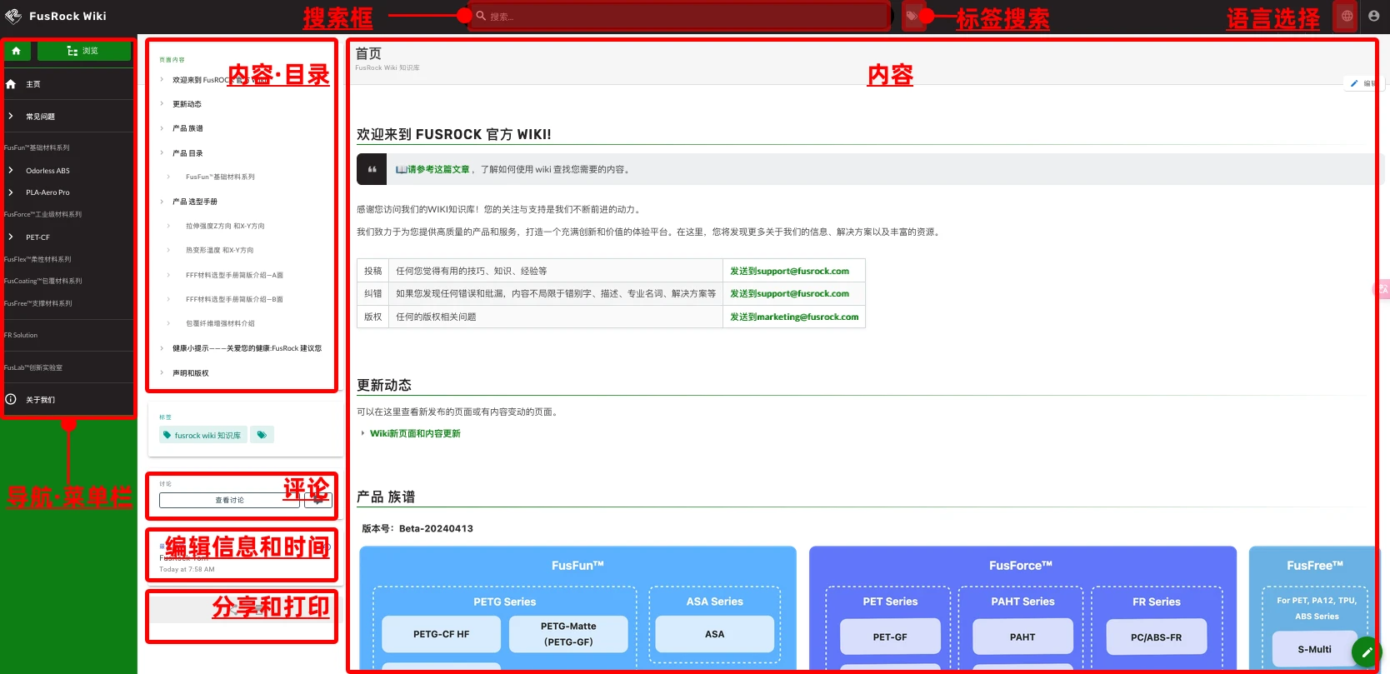The width and height of the screenshot is (1390, 674).
Task: Jump to 拉伸强度Z方向 和X-Y方向 entry
Action: [225, 226]
